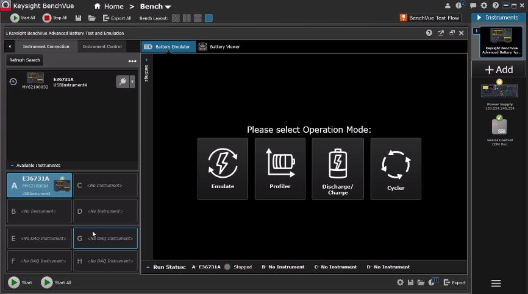Viewport: 528px width, 294px height.
Task: Select the four-pane bench layout
Action: coord(176,18)
